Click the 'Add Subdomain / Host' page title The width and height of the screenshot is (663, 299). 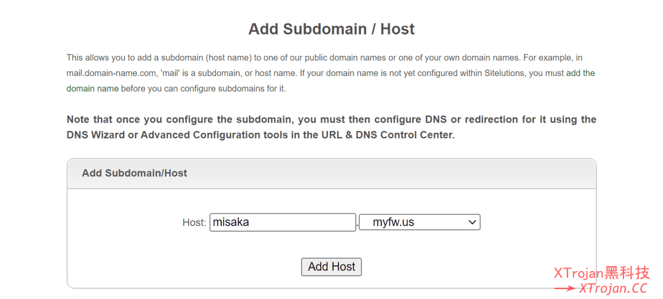331,29
